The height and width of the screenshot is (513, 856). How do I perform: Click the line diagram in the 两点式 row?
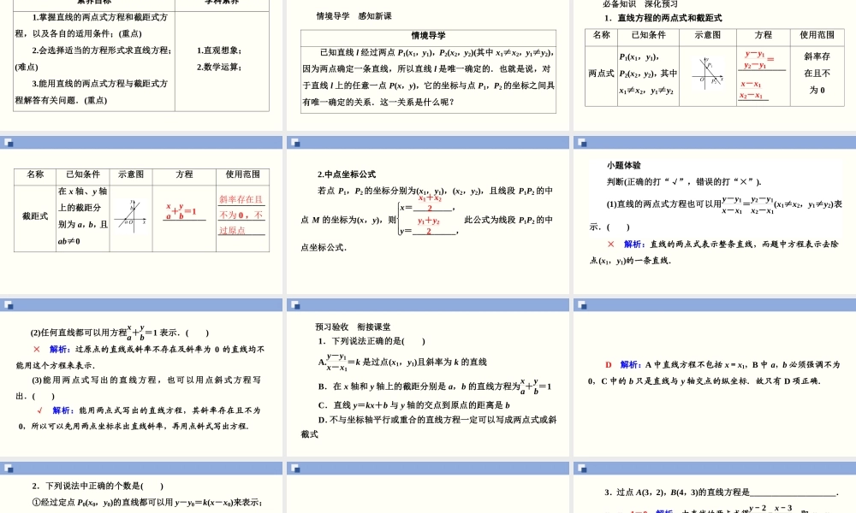(x=708, y=73)
